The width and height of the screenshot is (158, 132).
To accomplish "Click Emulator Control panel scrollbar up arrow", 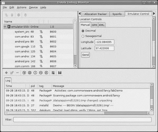I will tap(154, 18).
